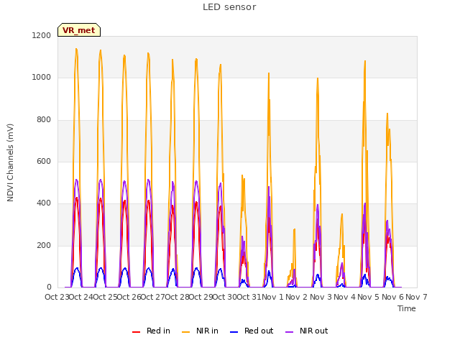Click the y-axis tick value 200
The height and width of the screenshot is (345, 460).
44,246
